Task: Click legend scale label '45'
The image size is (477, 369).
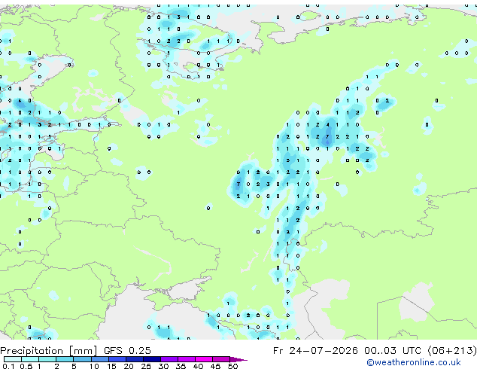Action: click(x=216, y=366)
